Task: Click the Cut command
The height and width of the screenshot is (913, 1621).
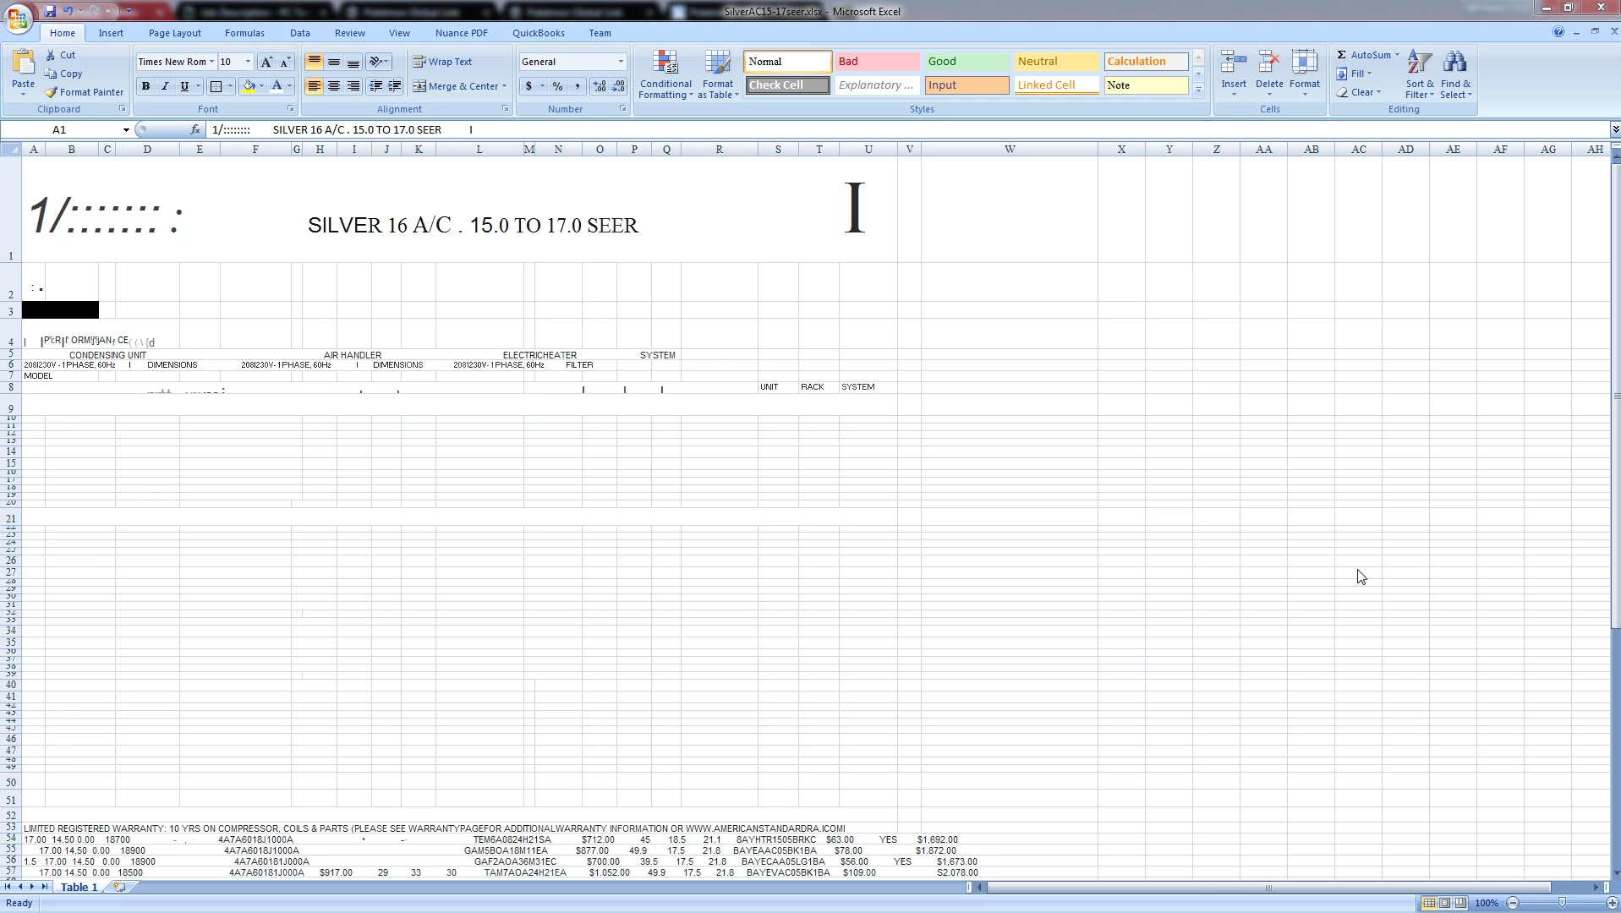Action: tap(60, 55)
